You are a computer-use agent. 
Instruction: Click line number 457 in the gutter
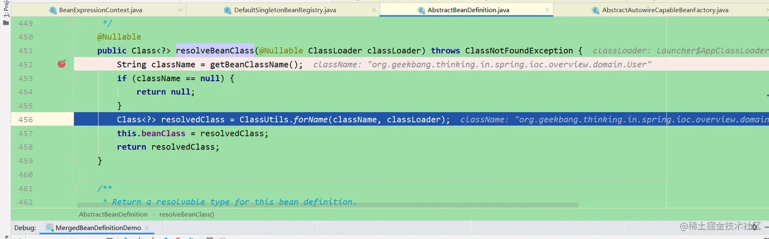point(25,133)
